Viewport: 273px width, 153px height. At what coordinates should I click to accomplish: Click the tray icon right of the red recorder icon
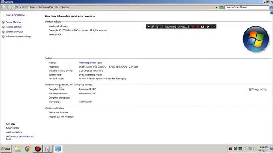tap(235, 149)
